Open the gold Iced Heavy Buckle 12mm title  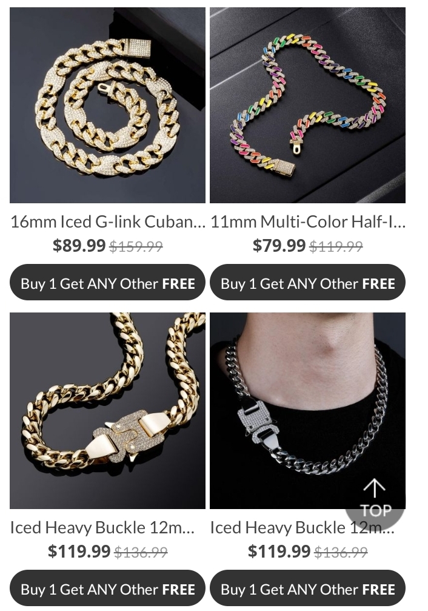[x=102, y=527]
